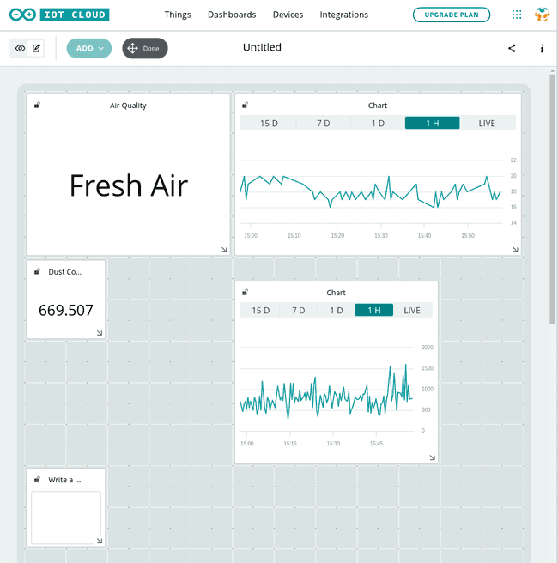Switch to view mode with eye icon

click(x=21, y=48)
